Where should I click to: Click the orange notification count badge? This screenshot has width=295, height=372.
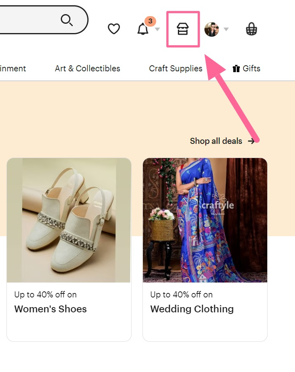coord(150,21)
